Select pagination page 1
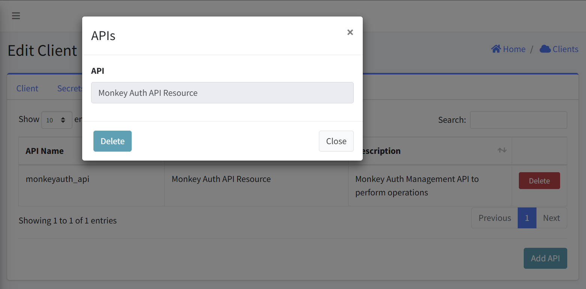The width and height of the screenshot is (586, 289). pos(527,218)
